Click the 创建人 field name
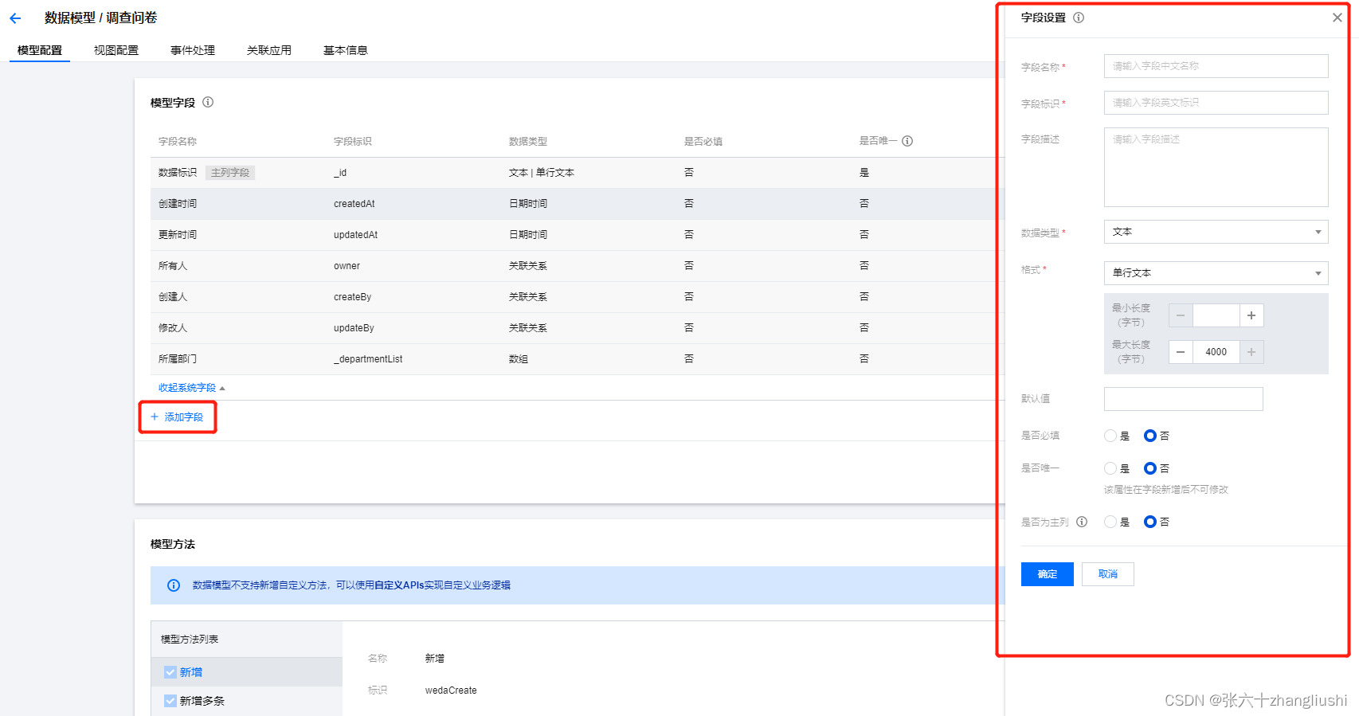The height and width of the screenshot is (716, 1359). 173,297
